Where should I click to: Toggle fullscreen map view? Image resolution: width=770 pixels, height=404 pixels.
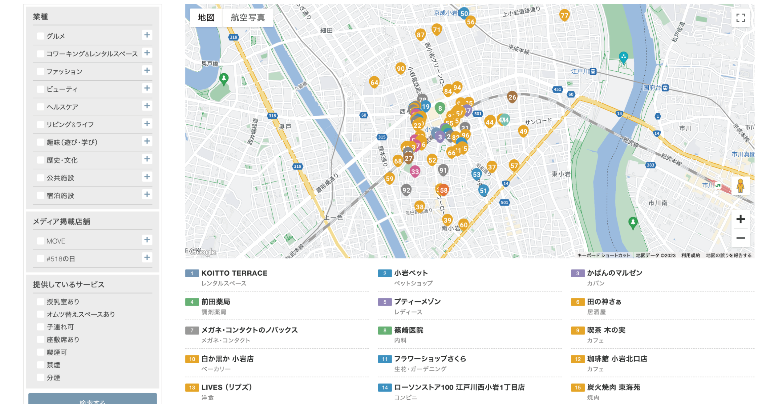tap(740, 18)
